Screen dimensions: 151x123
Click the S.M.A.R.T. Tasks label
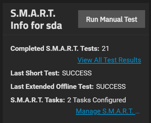pos(38,100)
